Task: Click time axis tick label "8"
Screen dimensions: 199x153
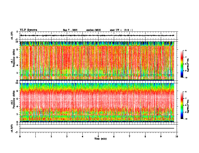Action: 145,136
